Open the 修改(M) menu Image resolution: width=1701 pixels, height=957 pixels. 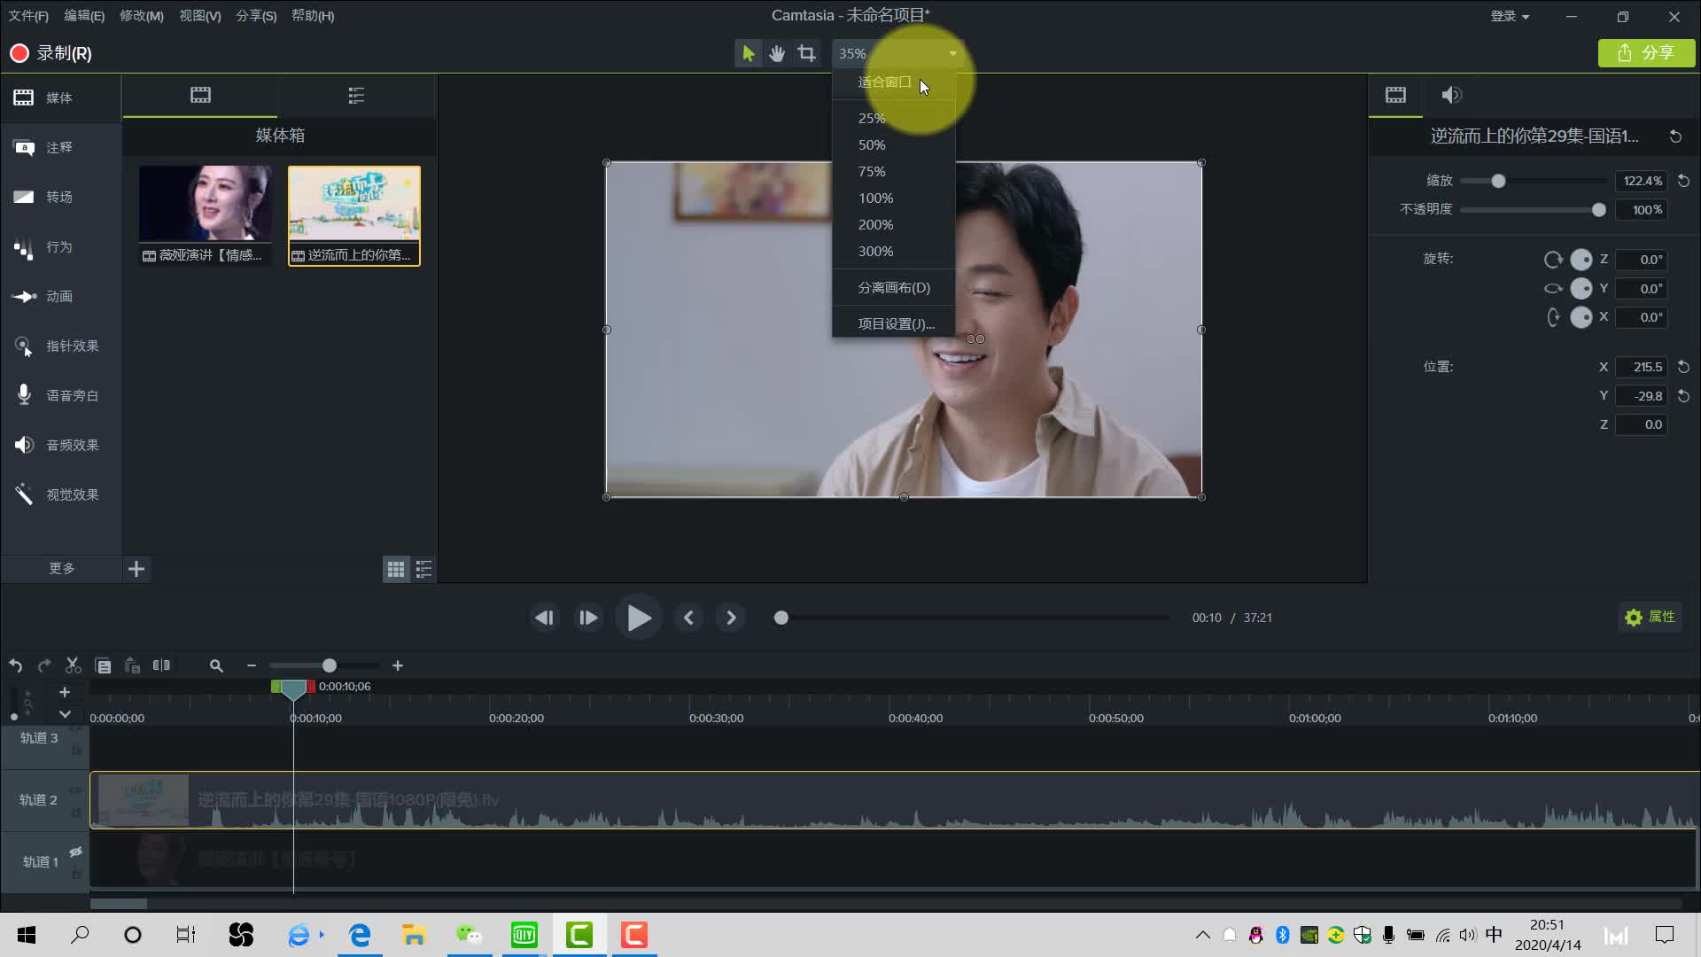pos(141,16)
